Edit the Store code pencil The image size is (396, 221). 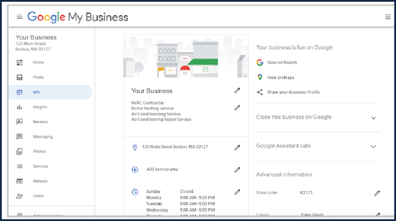[x=377, y=193]
